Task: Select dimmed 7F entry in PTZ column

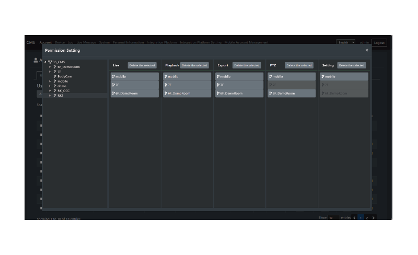Action: [x=292, y=85]
